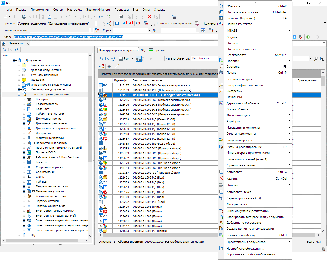The width and height of the screenshot is (327, 260).
Task: Click the refresh icon in Навигатор panel
Action: tap(16, 49)
